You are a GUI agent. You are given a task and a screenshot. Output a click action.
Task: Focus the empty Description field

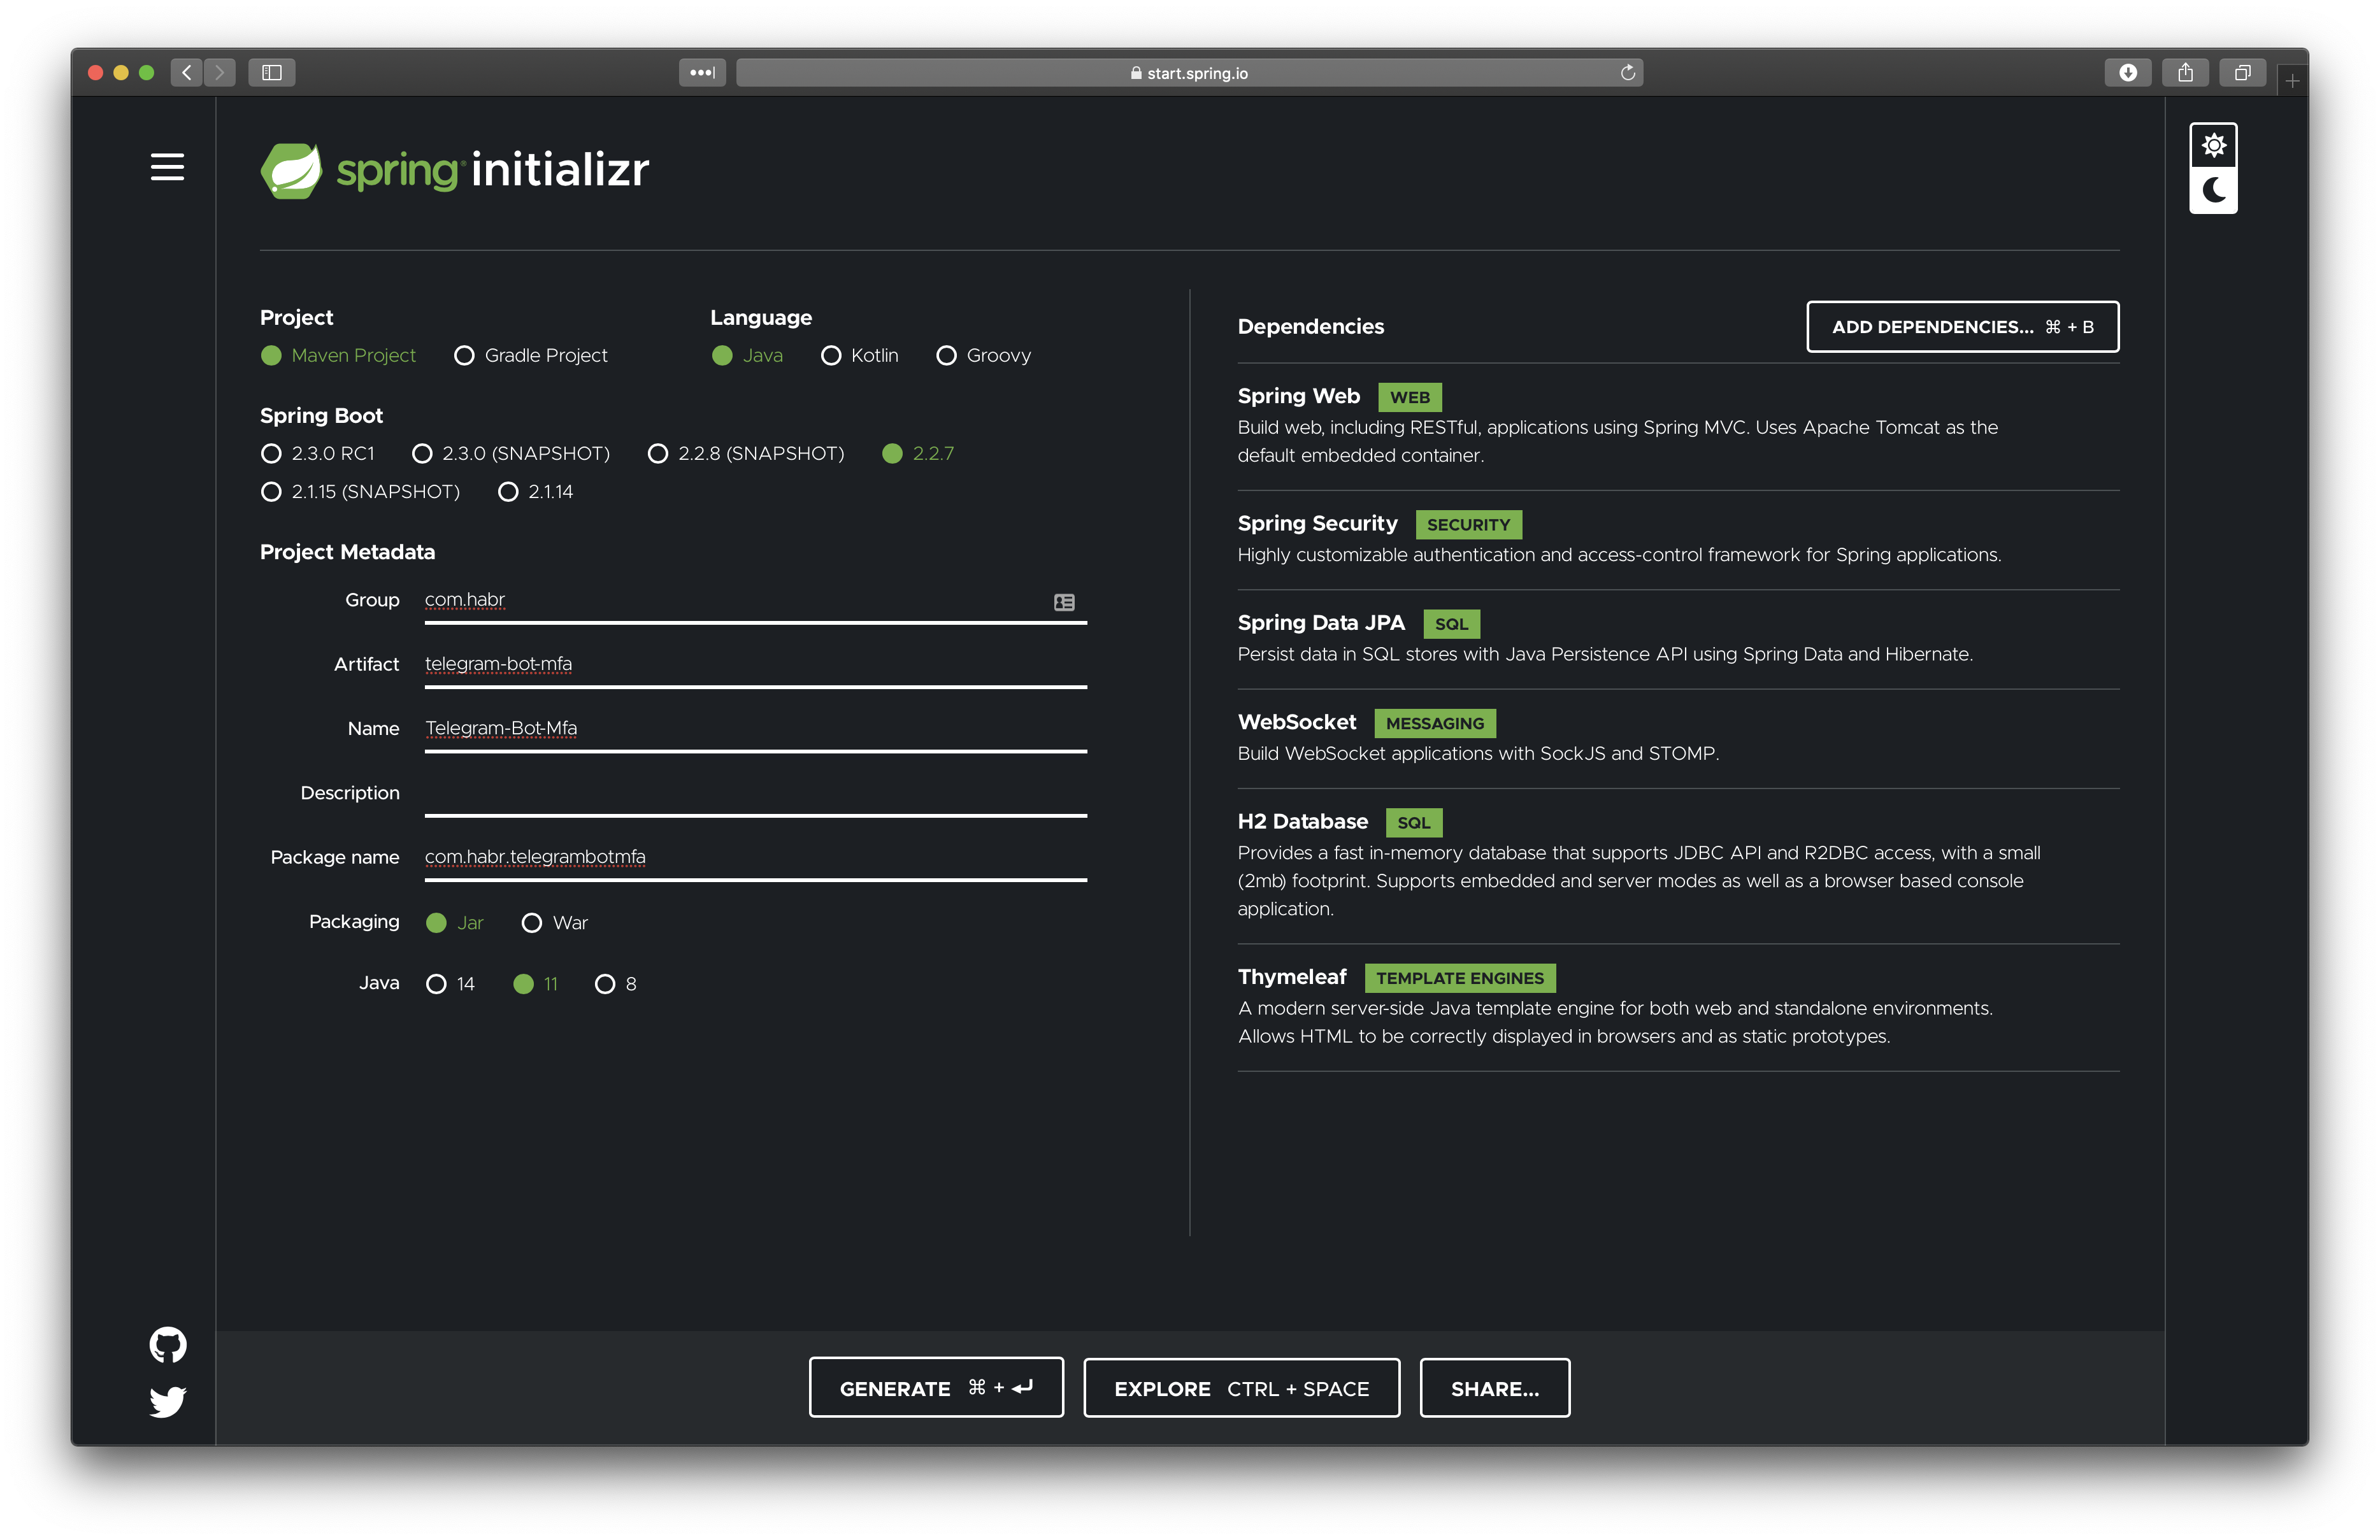point(755,794)
